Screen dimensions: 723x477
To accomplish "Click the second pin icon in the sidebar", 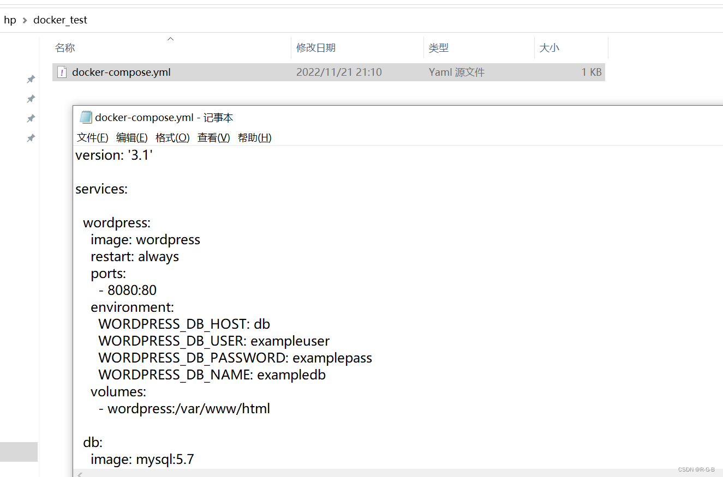I will tap(31, 99).
